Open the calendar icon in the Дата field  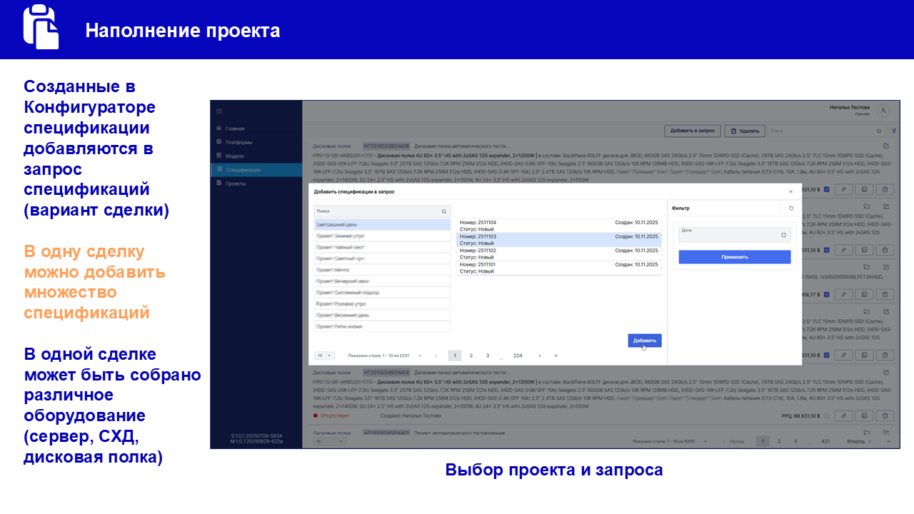coord(783,234)
